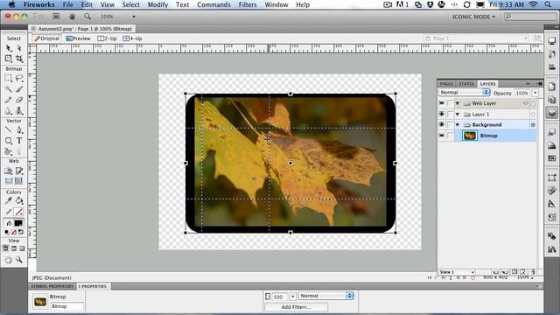560x315 pixels.
Task: Switch to Symbol Properties tab
Action: coord(52,286)
